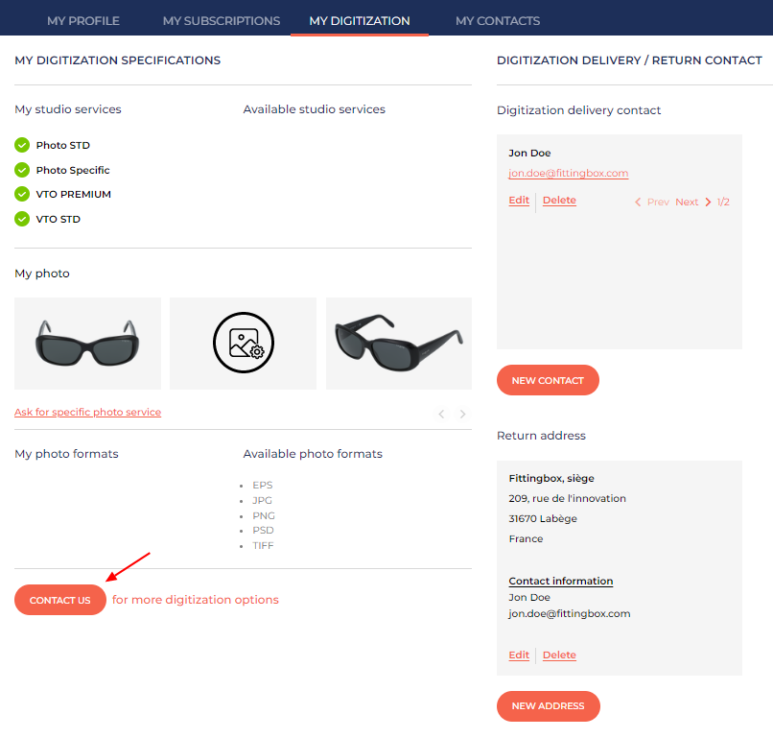
Task: Switch to My Subscriptions tab
Action: 222,20
